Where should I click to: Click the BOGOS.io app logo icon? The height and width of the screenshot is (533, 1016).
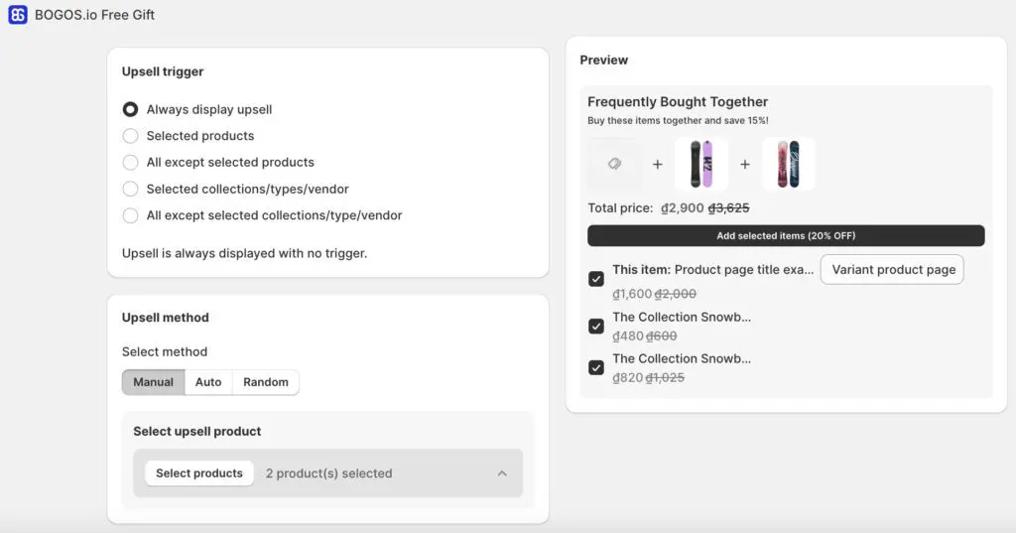(x=18, y=15)
